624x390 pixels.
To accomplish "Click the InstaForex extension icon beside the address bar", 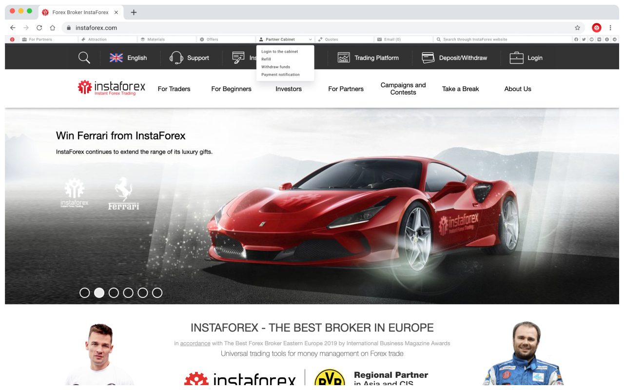I will [597, 28].
